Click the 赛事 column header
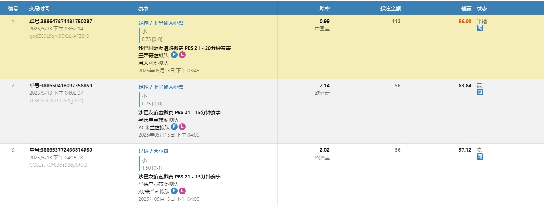 [144, 8]
